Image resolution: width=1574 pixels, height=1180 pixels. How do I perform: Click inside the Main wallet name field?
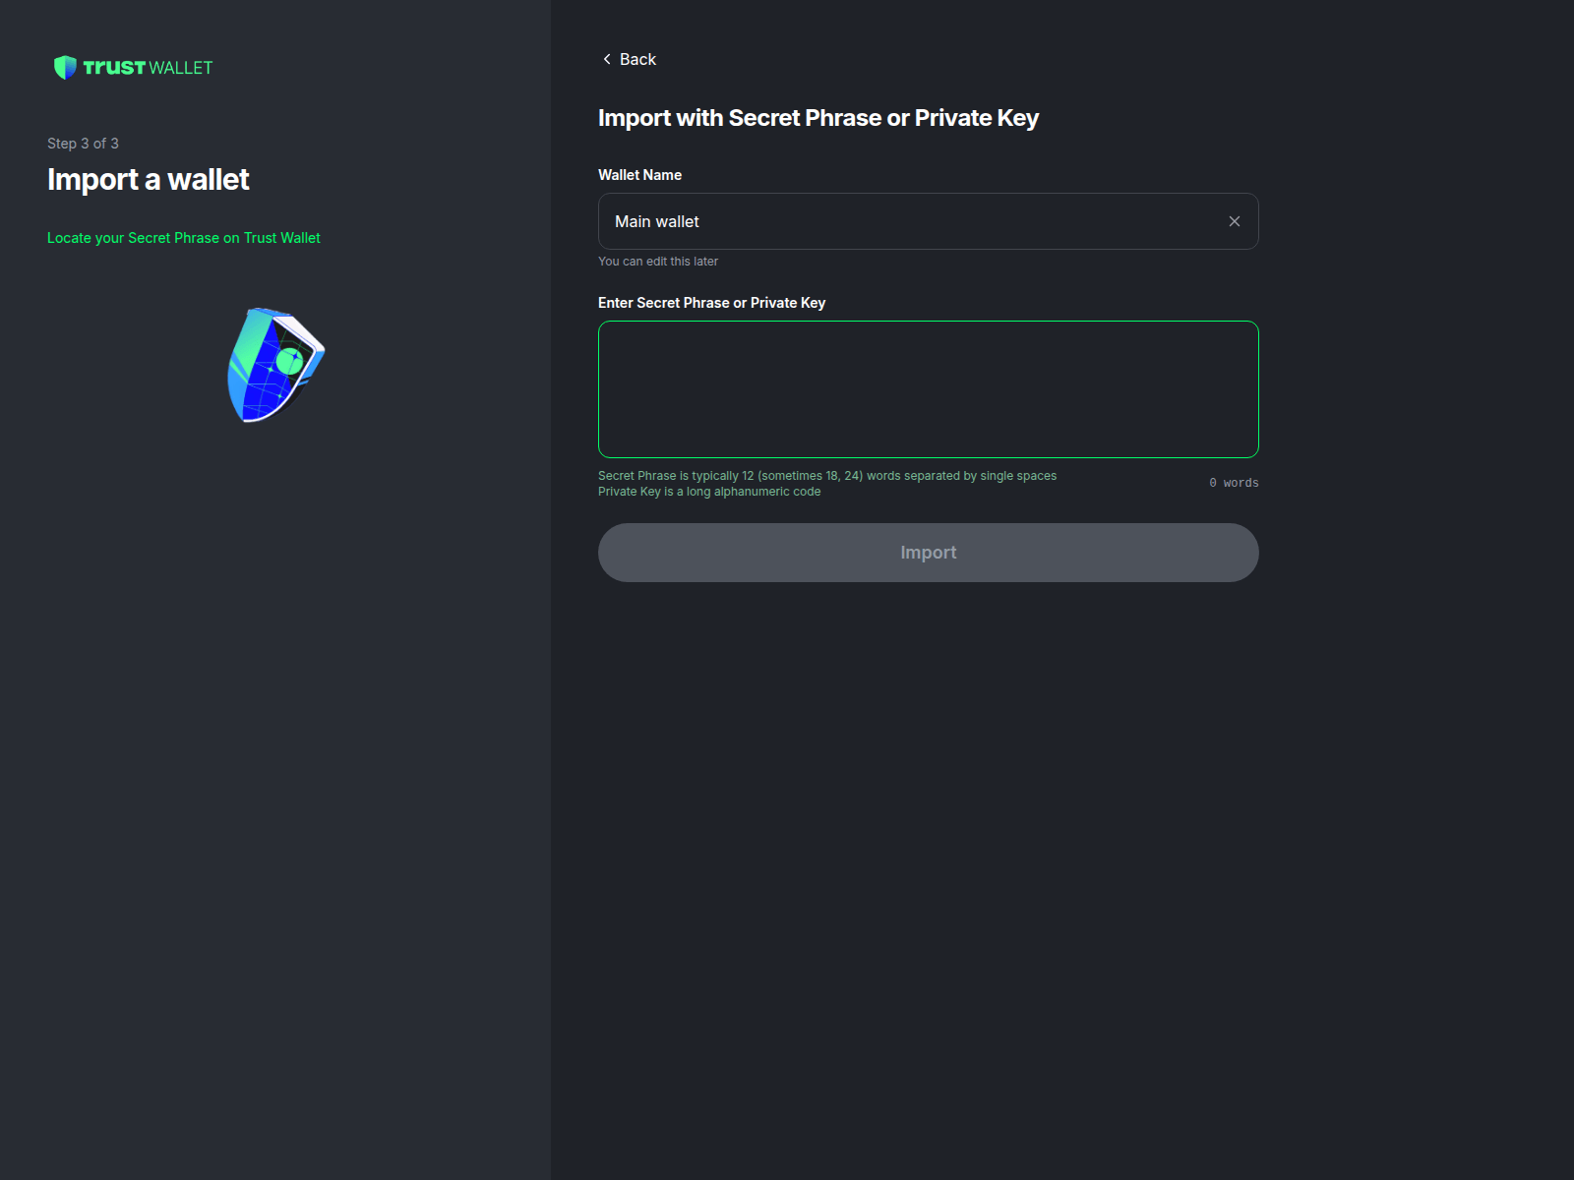pyautogui.click(x=885, y=221)
